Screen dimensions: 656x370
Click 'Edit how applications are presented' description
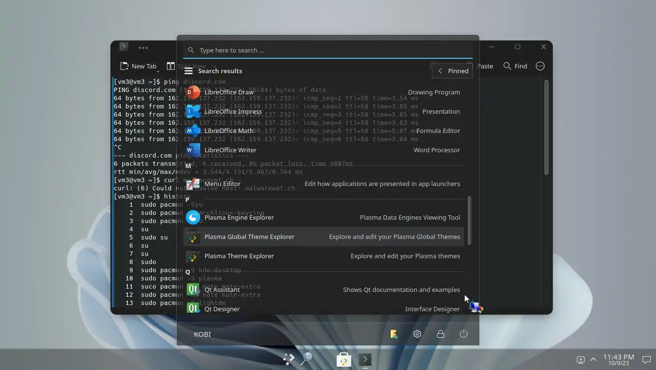pos(382,184)
